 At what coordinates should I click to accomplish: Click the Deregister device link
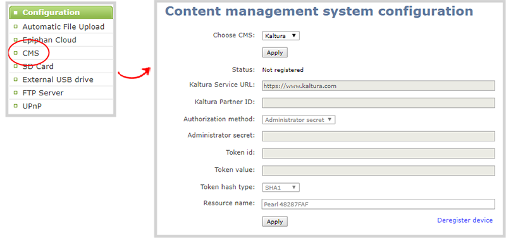(x=465, y=220)
